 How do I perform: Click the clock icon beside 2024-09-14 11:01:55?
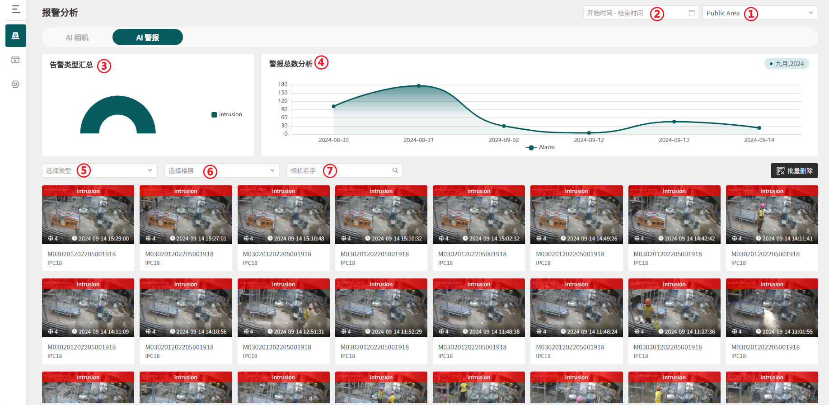(x=759, y=331)
